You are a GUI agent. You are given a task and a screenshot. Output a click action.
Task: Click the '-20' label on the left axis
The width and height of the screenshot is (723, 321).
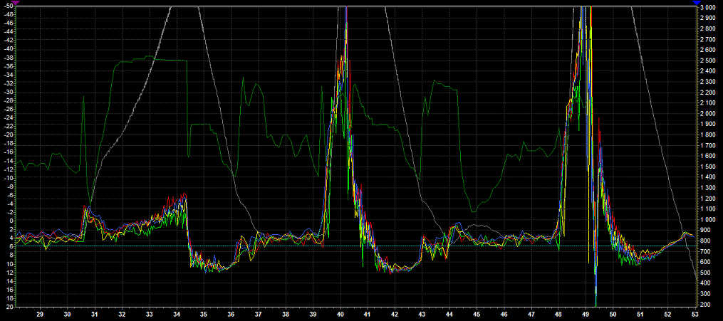pyautogui.click(x=9, y=135)
